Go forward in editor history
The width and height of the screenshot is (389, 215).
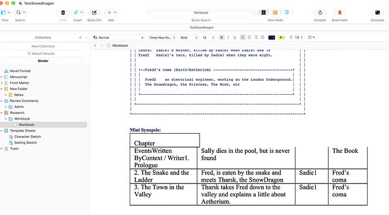[101, 46]
